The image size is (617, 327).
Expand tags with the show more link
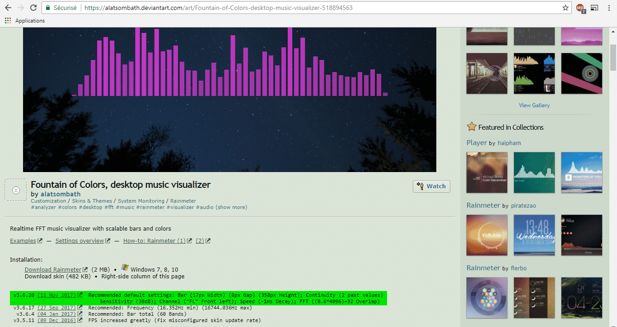231,207
